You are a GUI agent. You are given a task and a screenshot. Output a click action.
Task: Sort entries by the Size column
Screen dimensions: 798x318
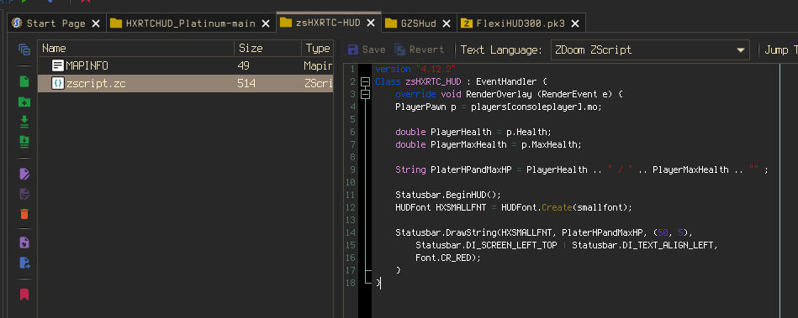point(267,49)
